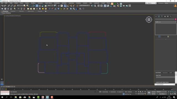Choose the Rectangular Selection Region icon
The width and height of the screenshot is (177, 99).
(x=30, y=5)
